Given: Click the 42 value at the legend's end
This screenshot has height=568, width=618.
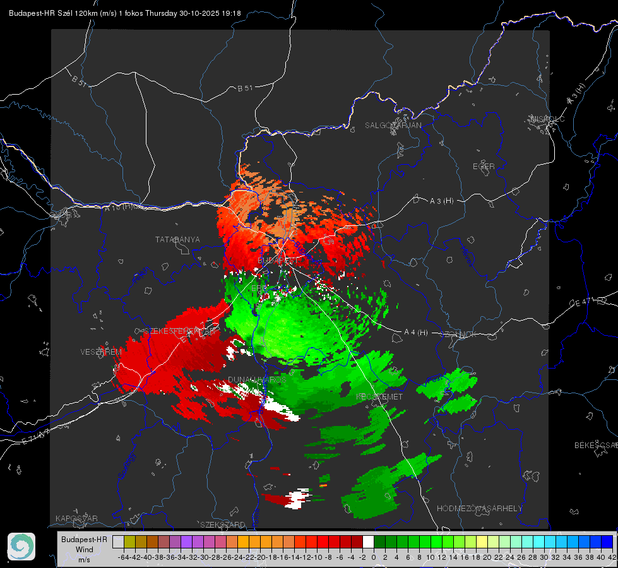Looking at the screenshot, I should pyautogui.click(x=612, y=557).
